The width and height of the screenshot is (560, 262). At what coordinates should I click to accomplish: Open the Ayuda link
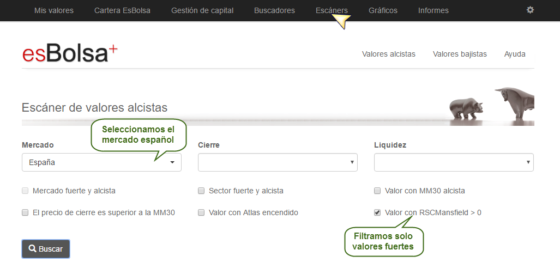(x=515, y=54)
